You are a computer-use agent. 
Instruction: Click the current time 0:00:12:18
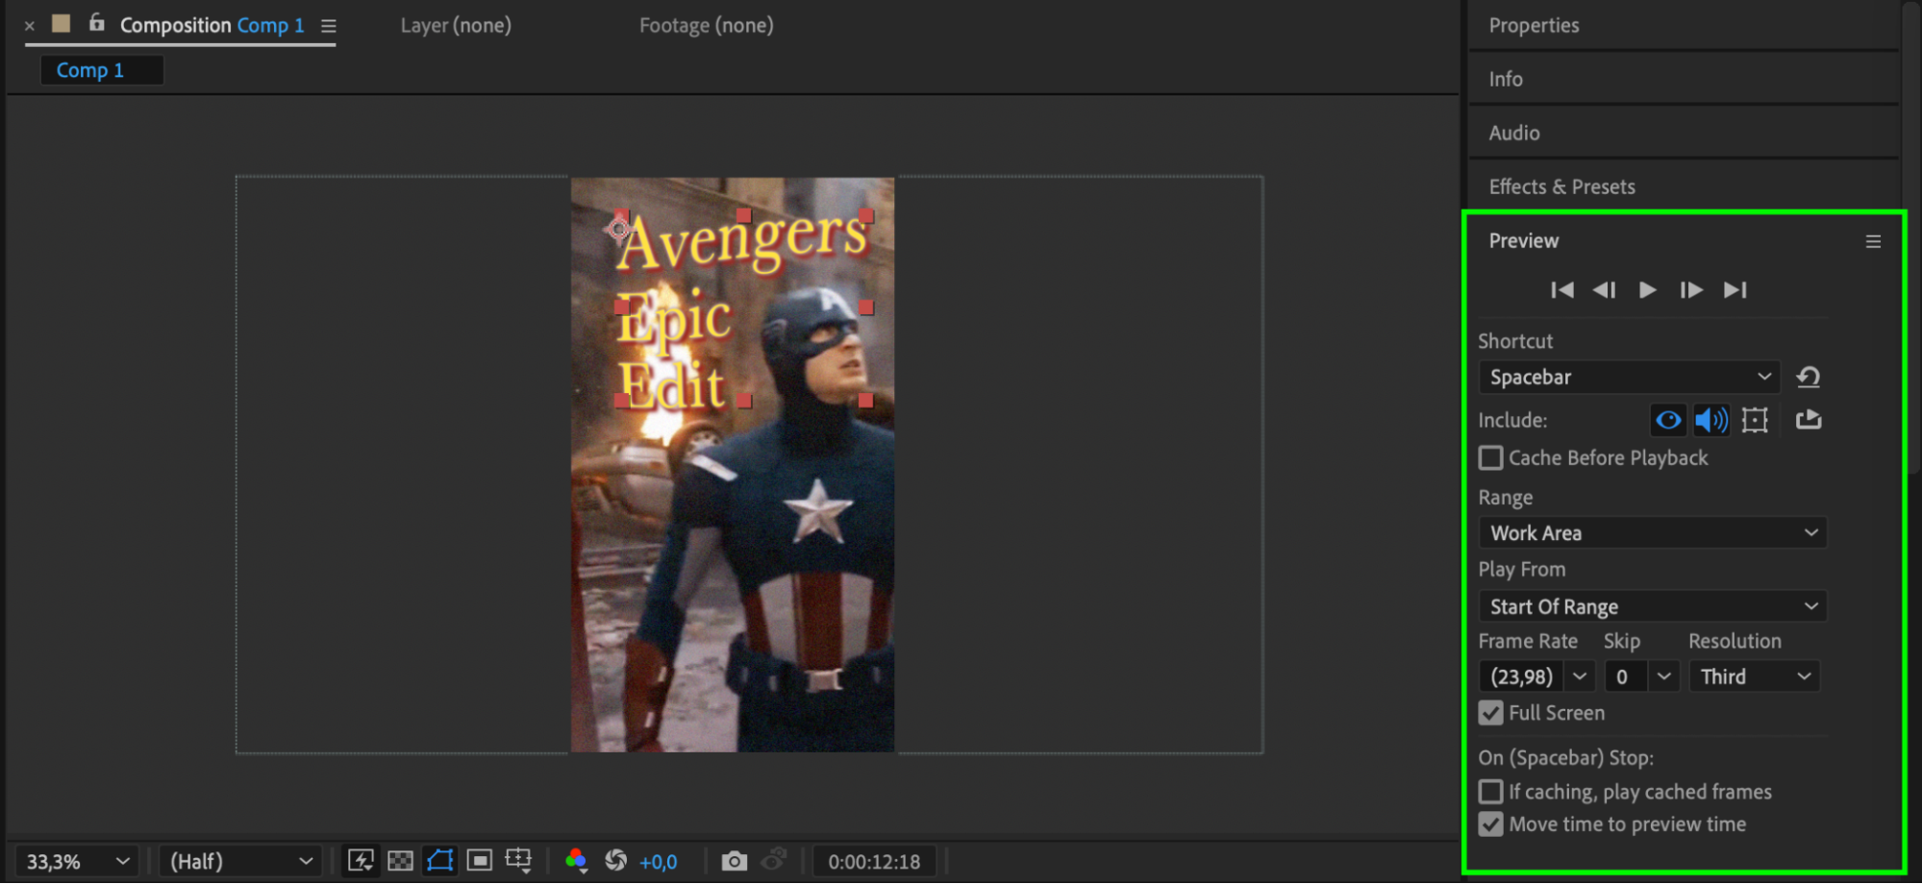[x=874, y=862]
